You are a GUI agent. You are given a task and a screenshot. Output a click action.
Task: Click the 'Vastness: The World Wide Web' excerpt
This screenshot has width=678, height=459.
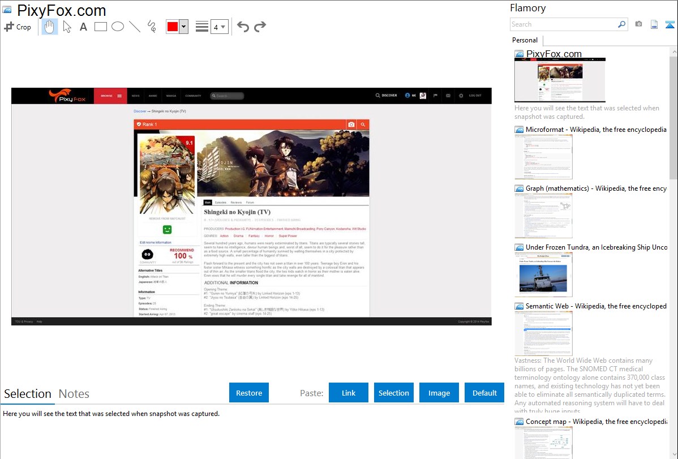pos(590,386)
